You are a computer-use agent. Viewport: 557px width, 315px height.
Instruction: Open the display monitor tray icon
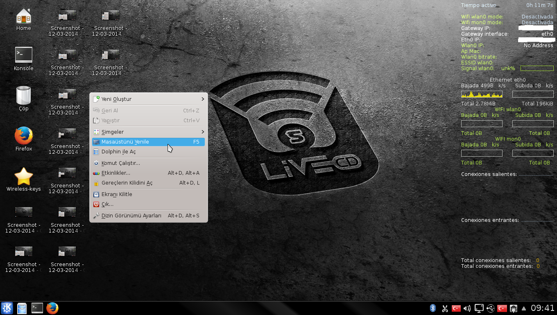click(479, 308)
